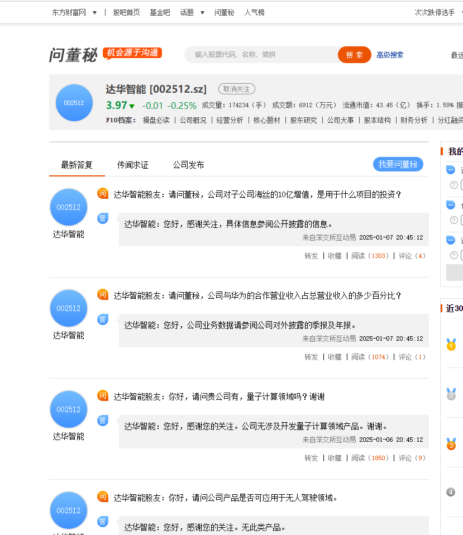Image resolution: width=463 pixels, height=535 pixels.
Task: Click 收藏 under 海丝 question
Action: click(335, 256)
